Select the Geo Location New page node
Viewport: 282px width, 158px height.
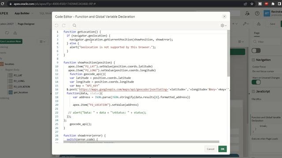click(x=11, y=41)
